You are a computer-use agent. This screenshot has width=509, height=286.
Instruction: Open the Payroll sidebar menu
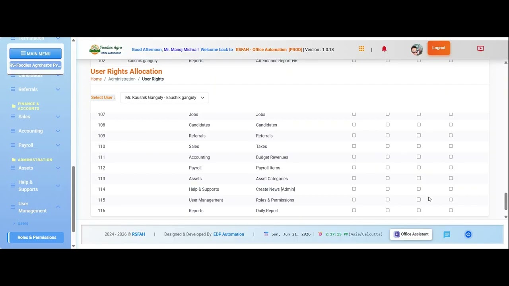[35, 145]
